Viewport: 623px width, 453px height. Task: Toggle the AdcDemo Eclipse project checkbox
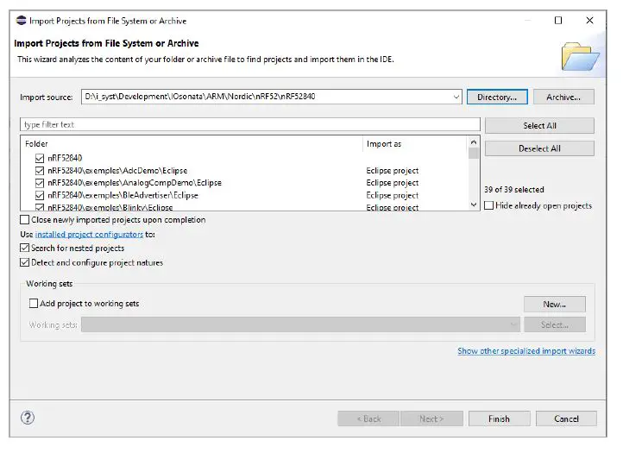tap(40, 171)
